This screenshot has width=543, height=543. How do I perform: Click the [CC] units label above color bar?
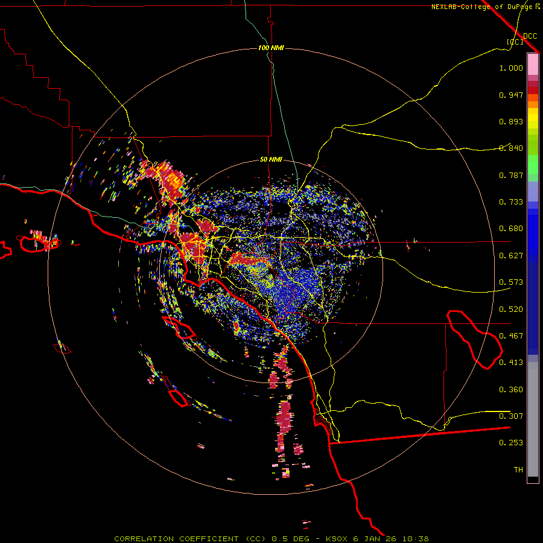coord(515,42)
